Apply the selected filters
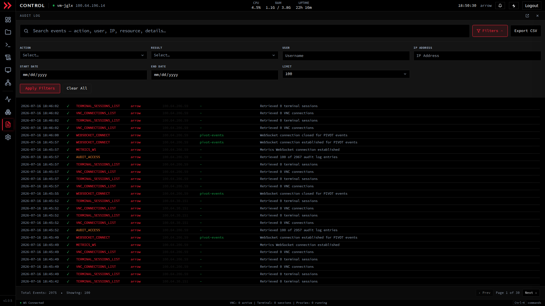Viewport: 545px width, 306px height. click(x=40, y=88)
